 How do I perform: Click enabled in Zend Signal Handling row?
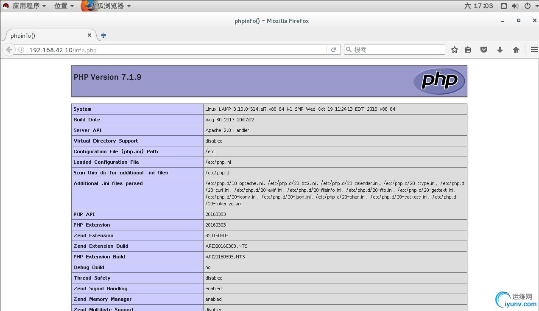pyautogui.click(x=213, y=289)
